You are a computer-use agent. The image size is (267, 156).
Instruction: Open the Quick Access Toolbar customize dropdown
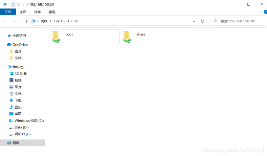coord(24,5)
